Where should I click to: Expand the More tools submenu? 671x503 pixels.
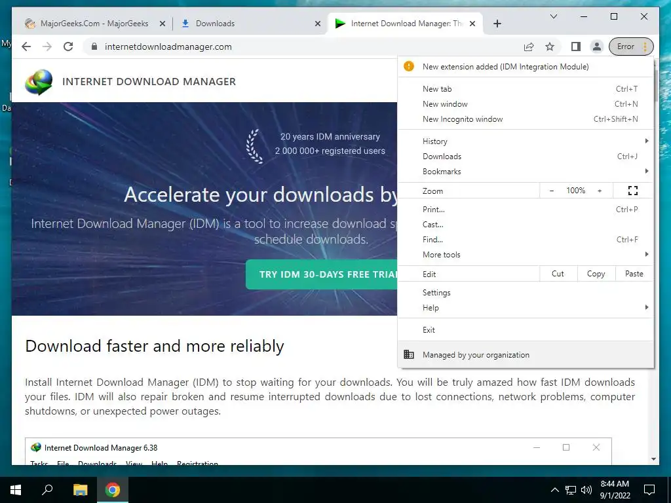525,255
